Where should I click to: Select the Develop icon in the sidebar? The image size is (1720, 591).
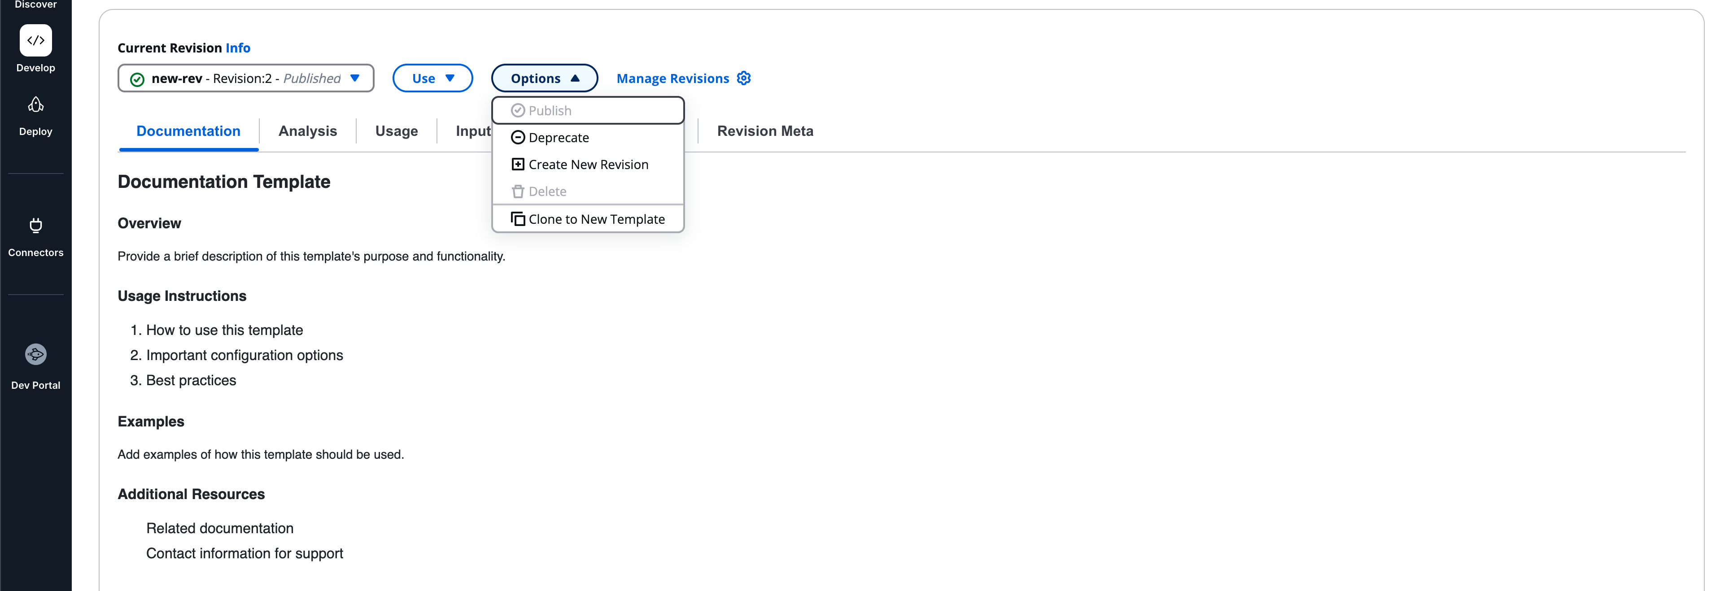point(35,40)
